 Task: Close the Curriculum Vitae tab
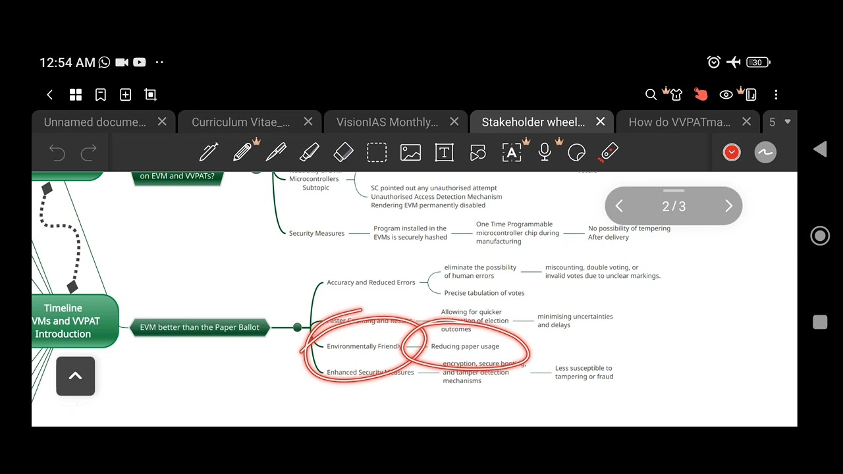[x=308, y=122]
